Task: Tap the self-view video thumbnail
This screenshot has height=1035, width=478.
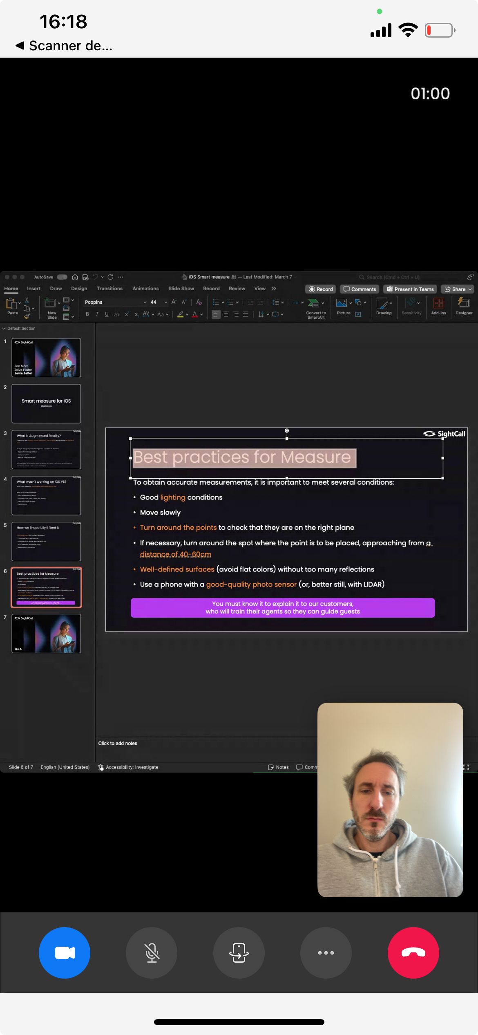Action: pyautogui.click(x=390, y=800)
